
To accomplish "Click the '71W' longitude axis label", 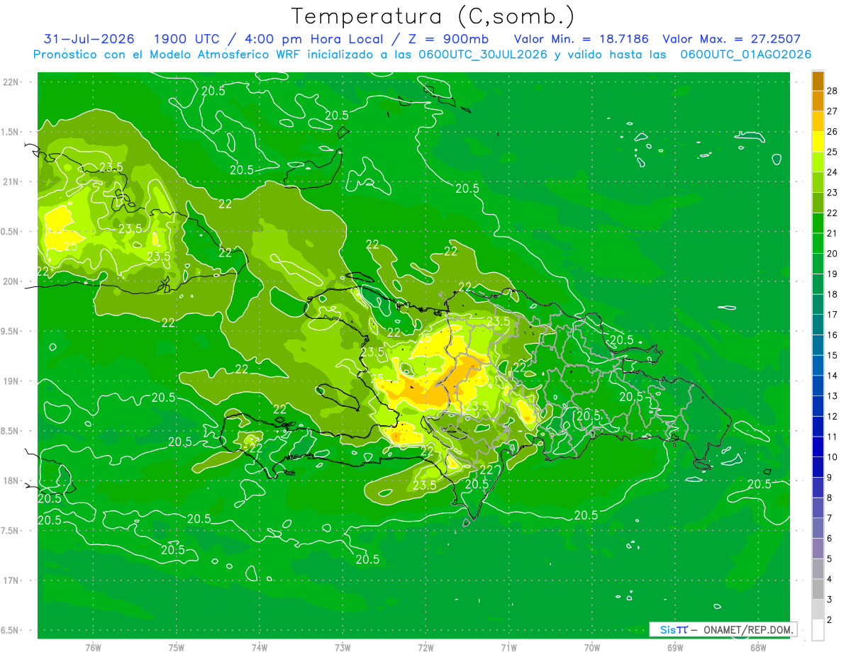I will click(x=508, y=647).
